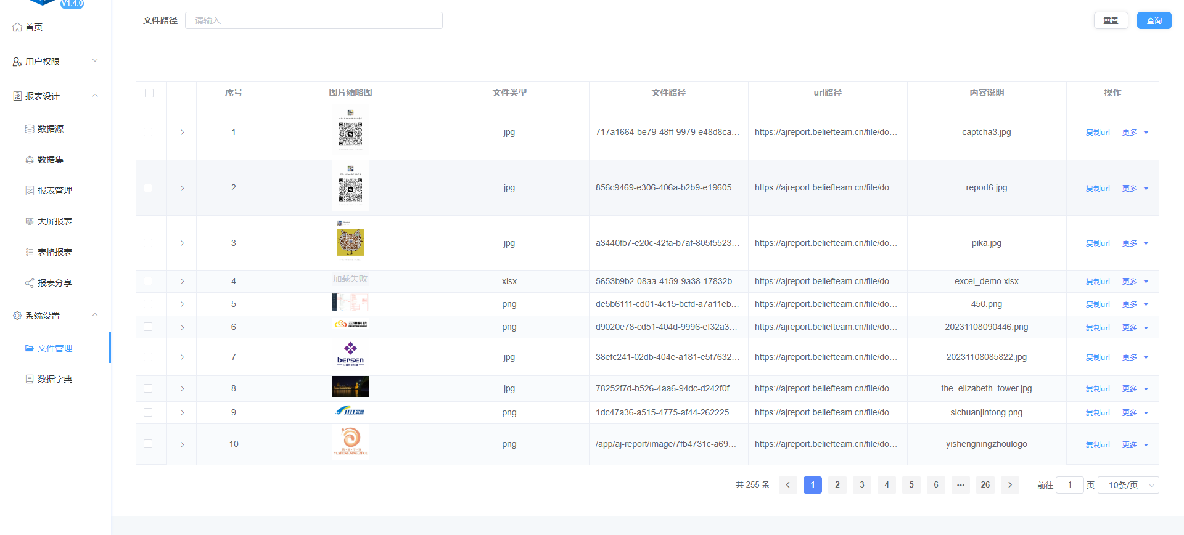Open 表格报表 table report icon
This screenshot has width=1184, height=535.
[x=30, y=252]
